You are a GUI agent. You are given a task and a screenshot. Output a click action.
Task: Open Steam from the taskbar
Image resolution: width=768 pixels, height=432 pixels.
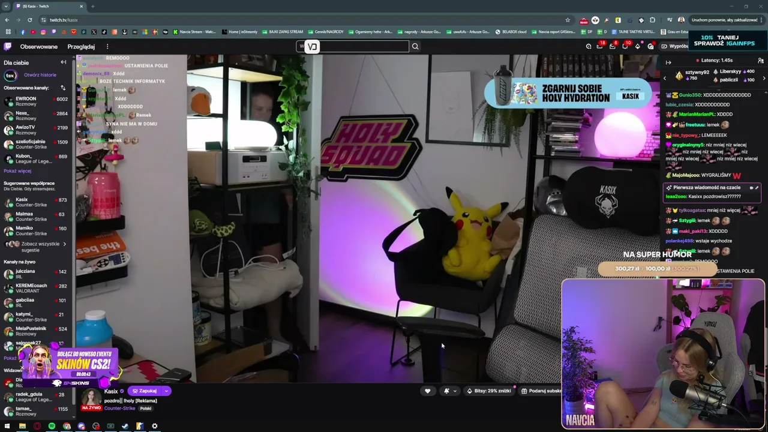point(125,426)
